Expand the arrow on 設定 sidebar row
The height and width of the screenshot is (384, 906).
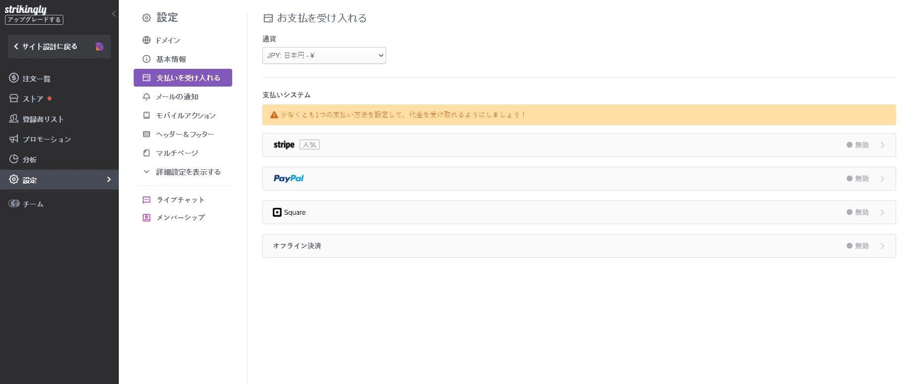click(x=109, y=180)
